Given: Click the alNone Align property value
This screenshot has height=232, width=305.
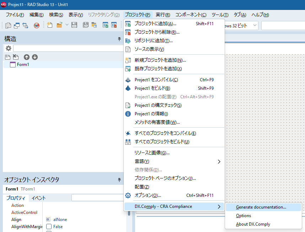Looking at the screenshot, I should 60,220.
